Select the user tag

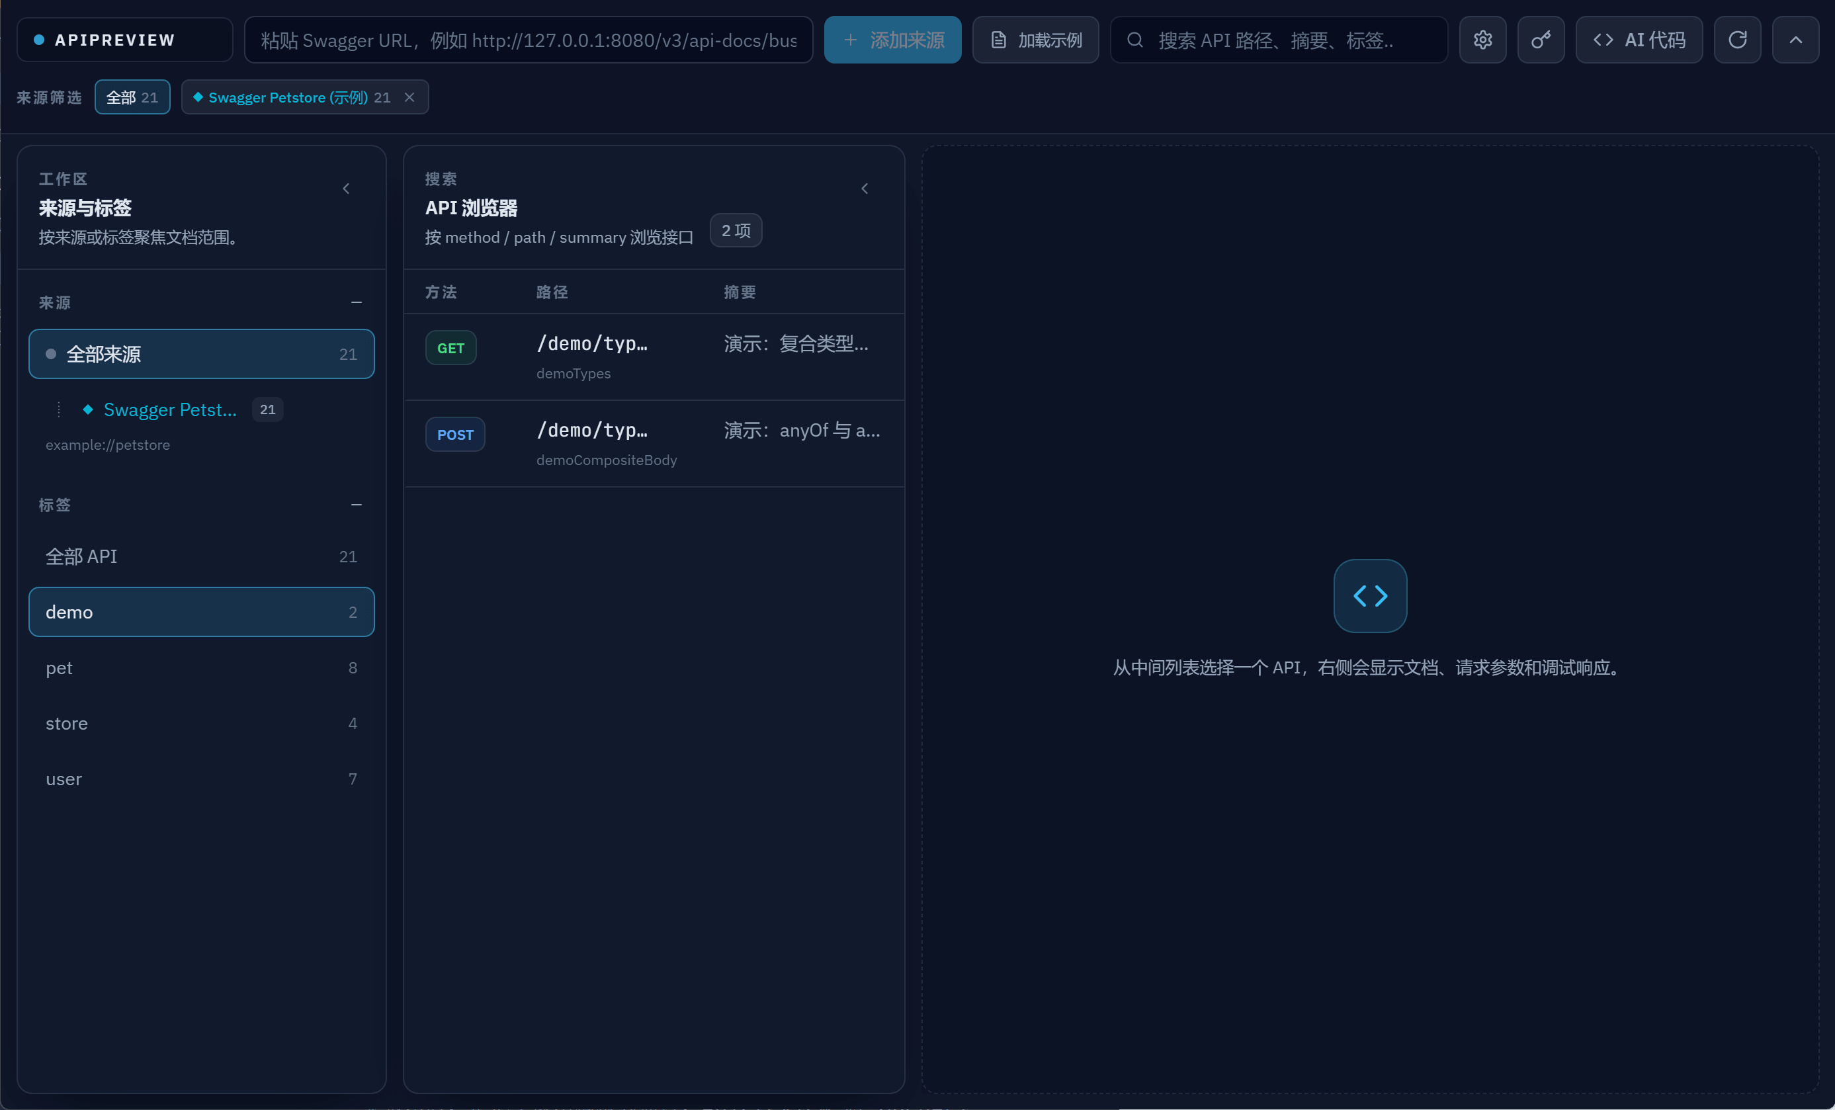(x=201, y=779)
